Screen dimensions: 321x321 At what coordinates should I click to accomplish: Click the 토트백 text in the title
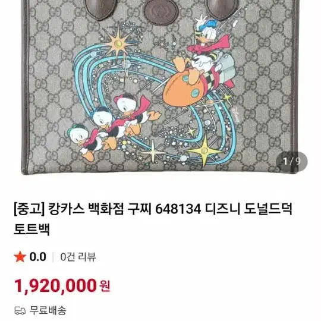(32, 229)
